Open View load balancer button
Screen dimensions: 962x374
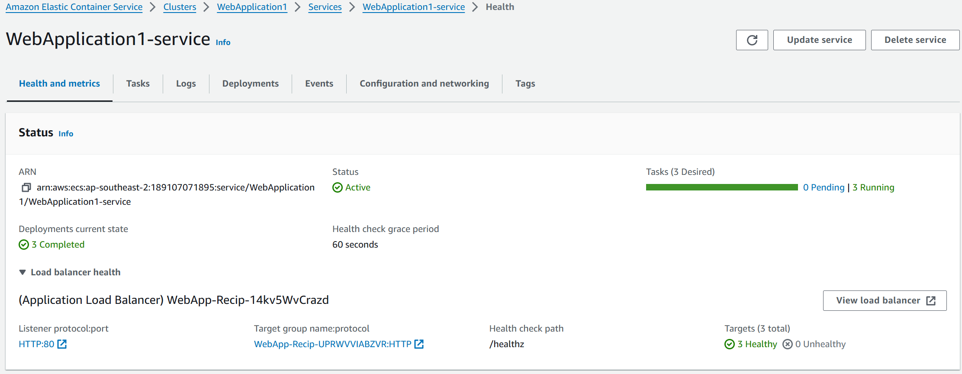point(885,300)
